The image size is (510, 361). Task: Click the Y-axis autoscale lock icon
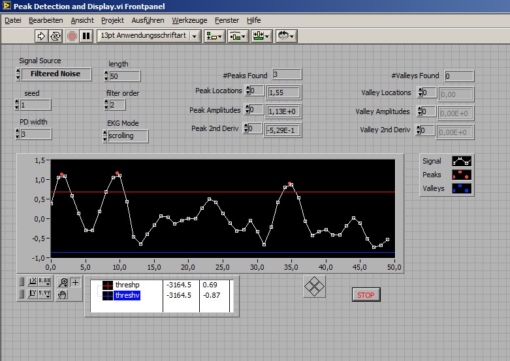tap(22, 294)
